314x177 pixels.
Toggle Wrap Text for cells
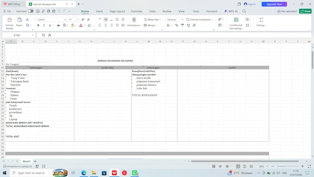click(152, 19)
